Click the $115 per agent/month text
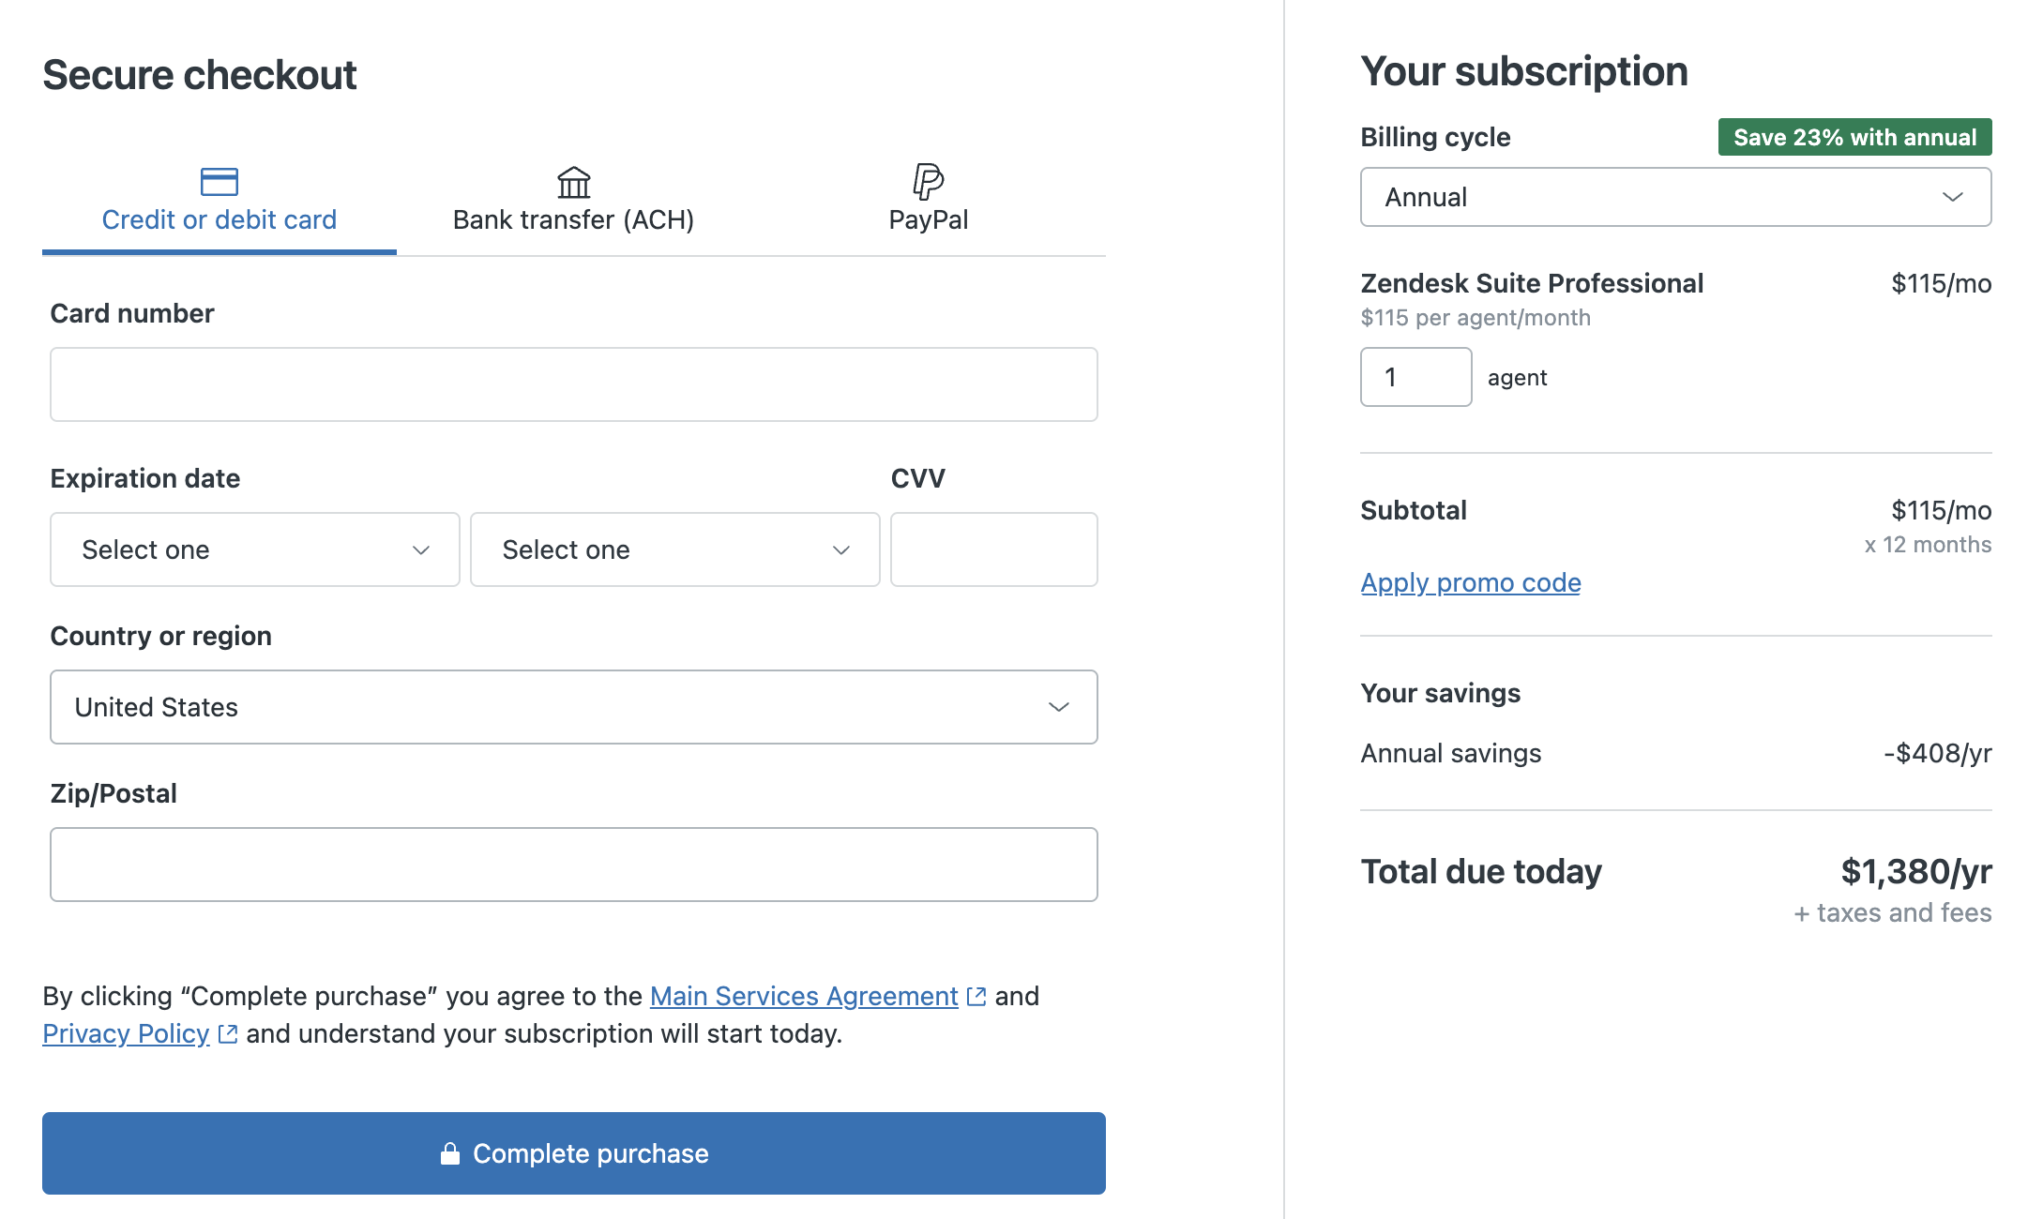The image size is (2043, 1219). pos(1475,318)
